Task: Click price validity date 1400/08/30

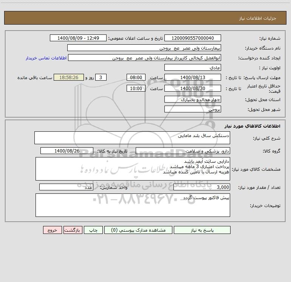Action: [193, 88]
